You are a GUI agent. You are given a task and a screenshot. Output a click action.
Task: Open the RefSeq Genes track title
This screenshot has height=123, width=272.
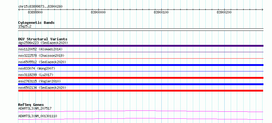point(31,105)
